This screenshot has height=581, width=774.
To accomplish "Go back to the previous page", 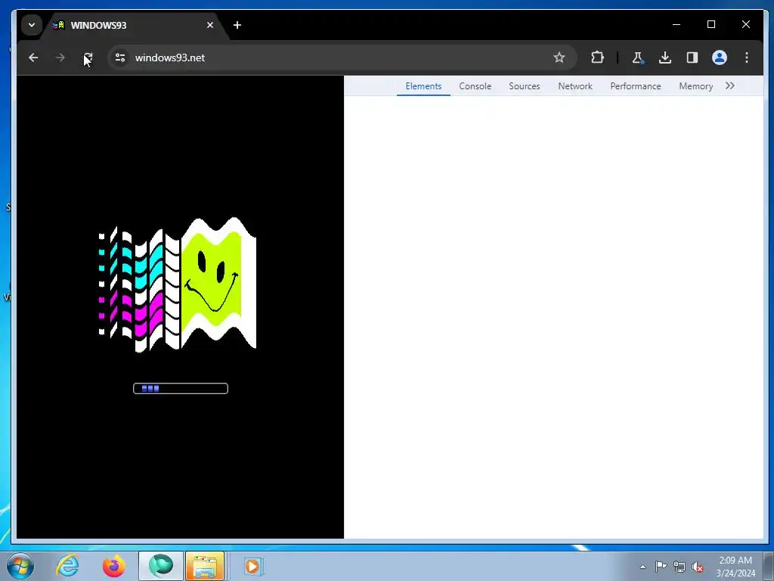I will click(x=33, y=57).
